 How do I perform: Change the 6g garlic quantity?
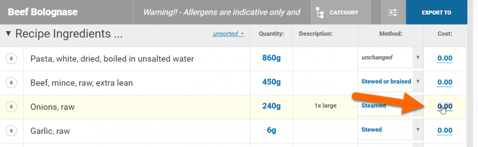coord(271,130)
